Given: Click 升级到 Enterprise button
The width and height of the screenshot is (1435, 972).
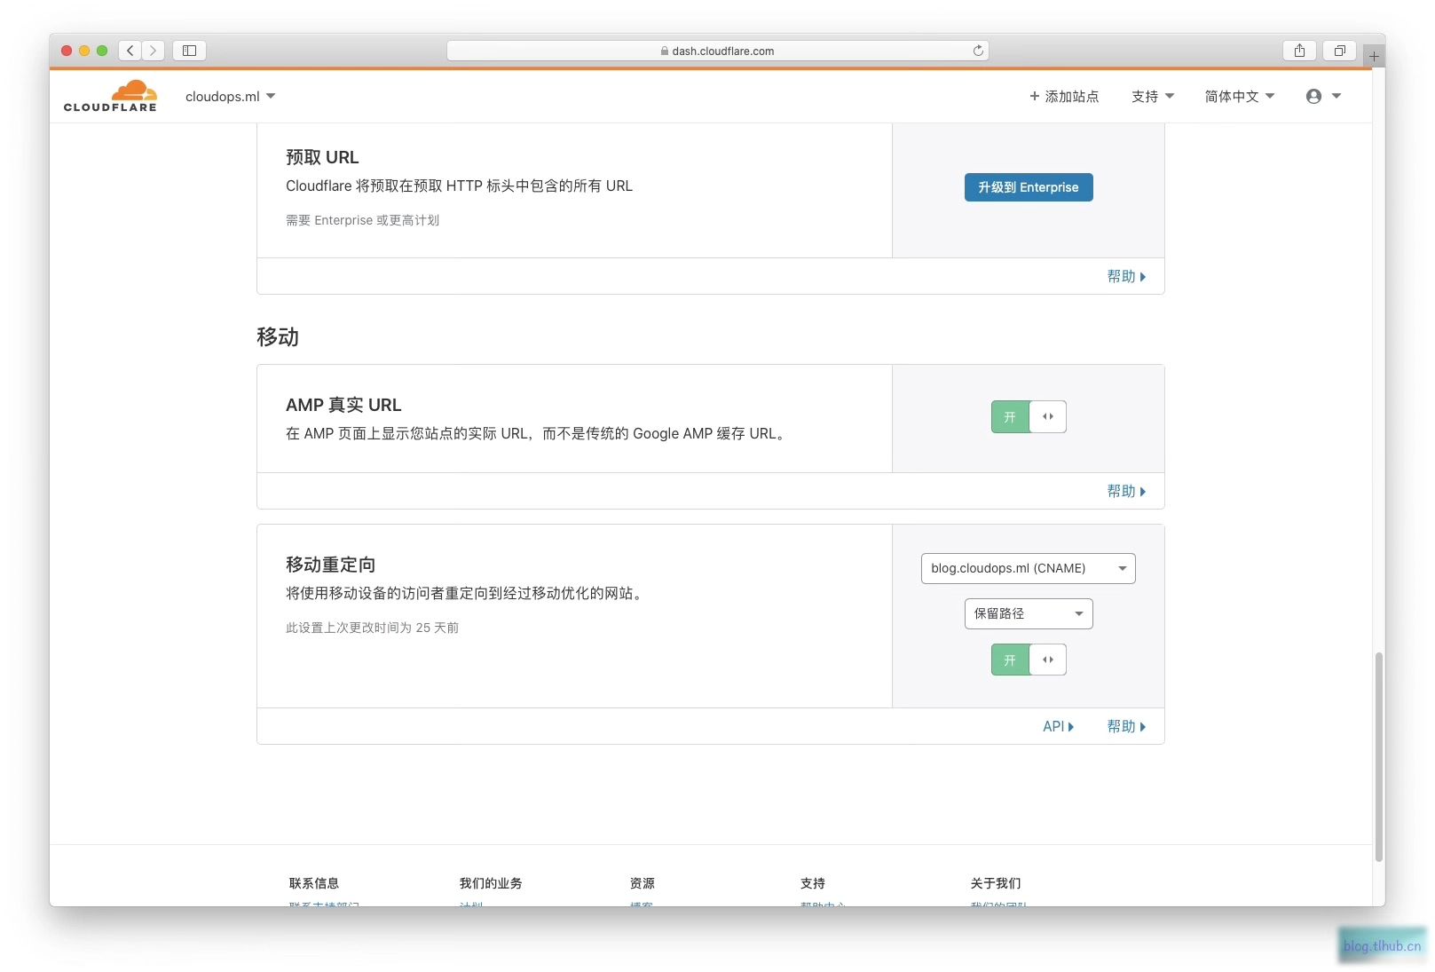Looking at the screenshot, I should pyautogui.click(x=1029, y=187).
